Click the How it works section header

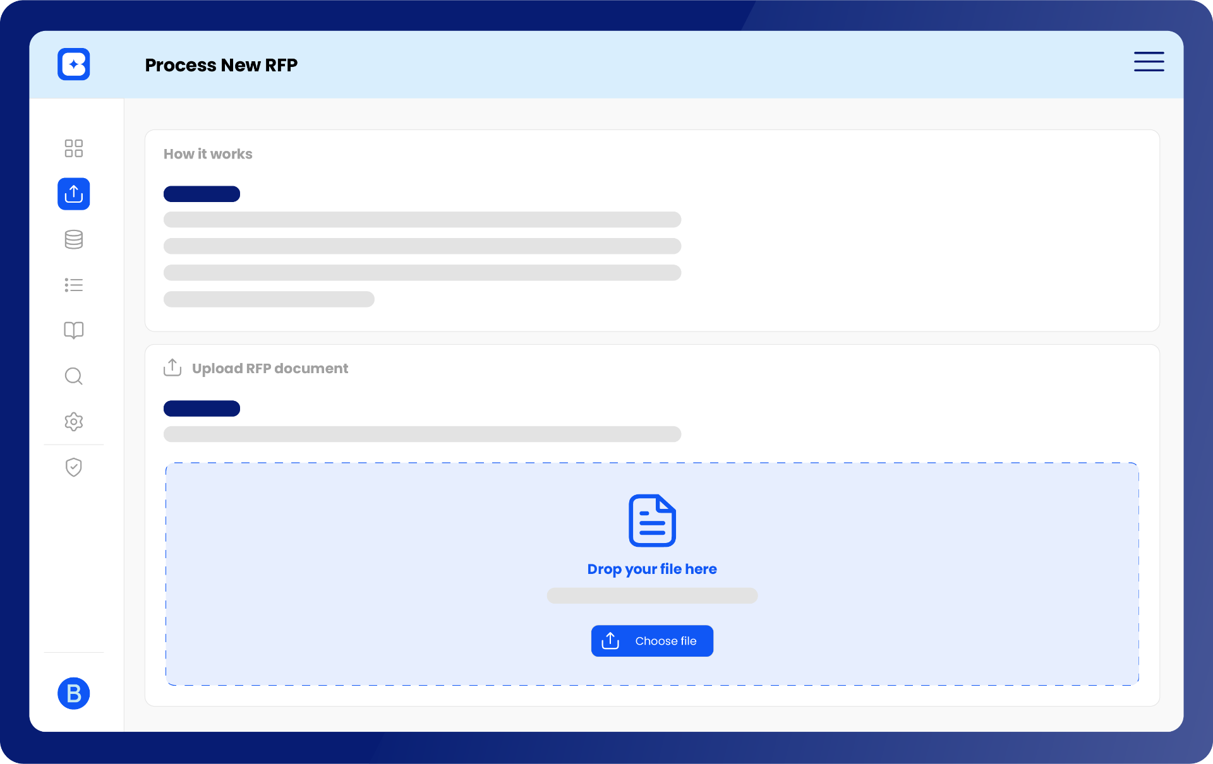(x=208, y=153)
